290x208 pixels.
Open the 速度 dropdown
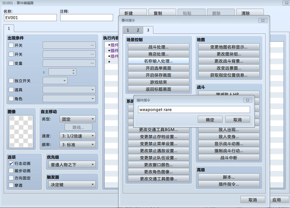[x=78, y=136]
